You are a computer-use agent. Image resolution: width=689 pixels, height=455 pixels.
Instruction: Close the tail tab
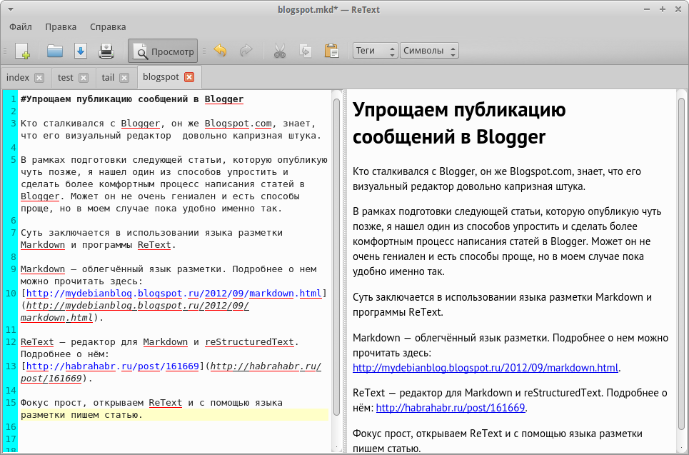[124, 78]
